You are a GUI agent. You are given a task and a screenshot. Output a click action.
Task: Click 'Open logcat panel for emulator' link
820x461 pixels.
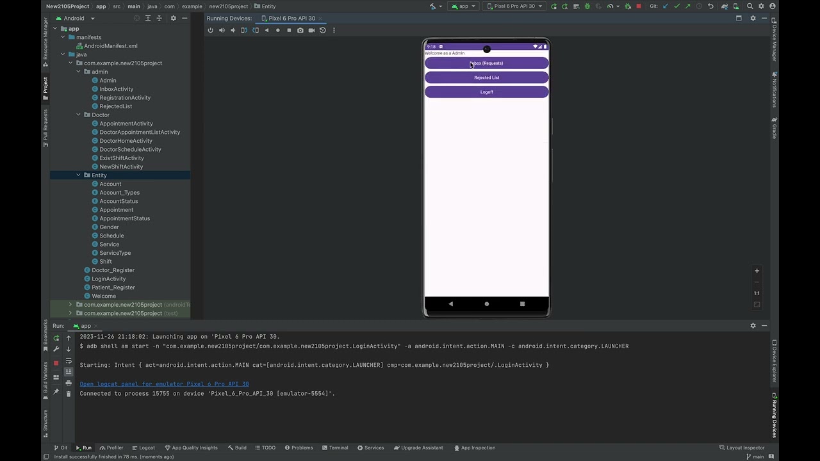click(164, 384)
